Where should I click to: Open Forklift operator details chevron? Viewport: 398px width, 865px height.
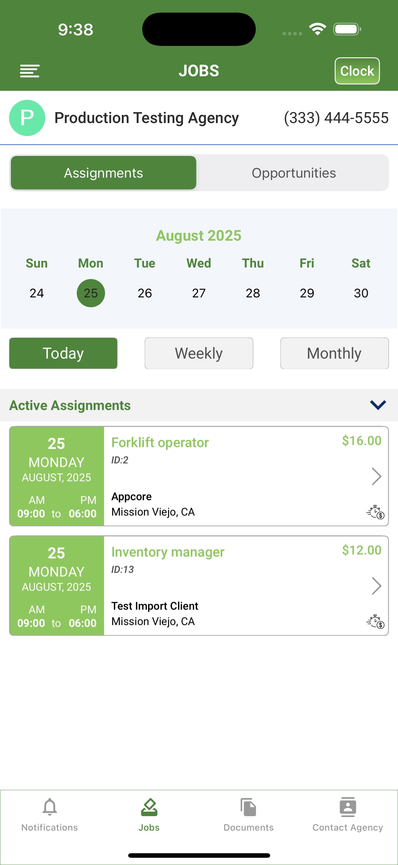[x=377, y=476]
